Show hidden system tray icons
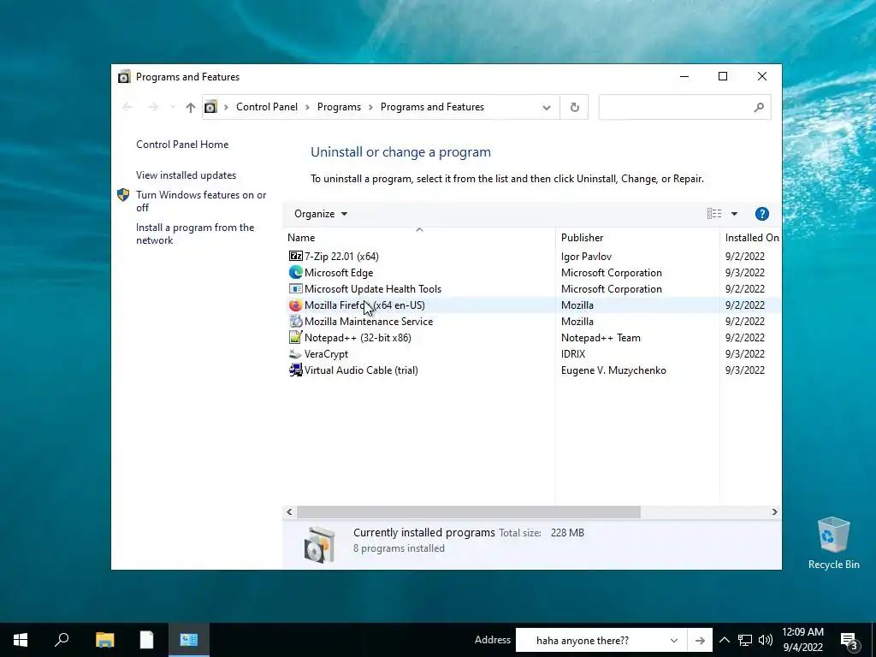The height and width of the screenshot is (657, 876). 724,640
